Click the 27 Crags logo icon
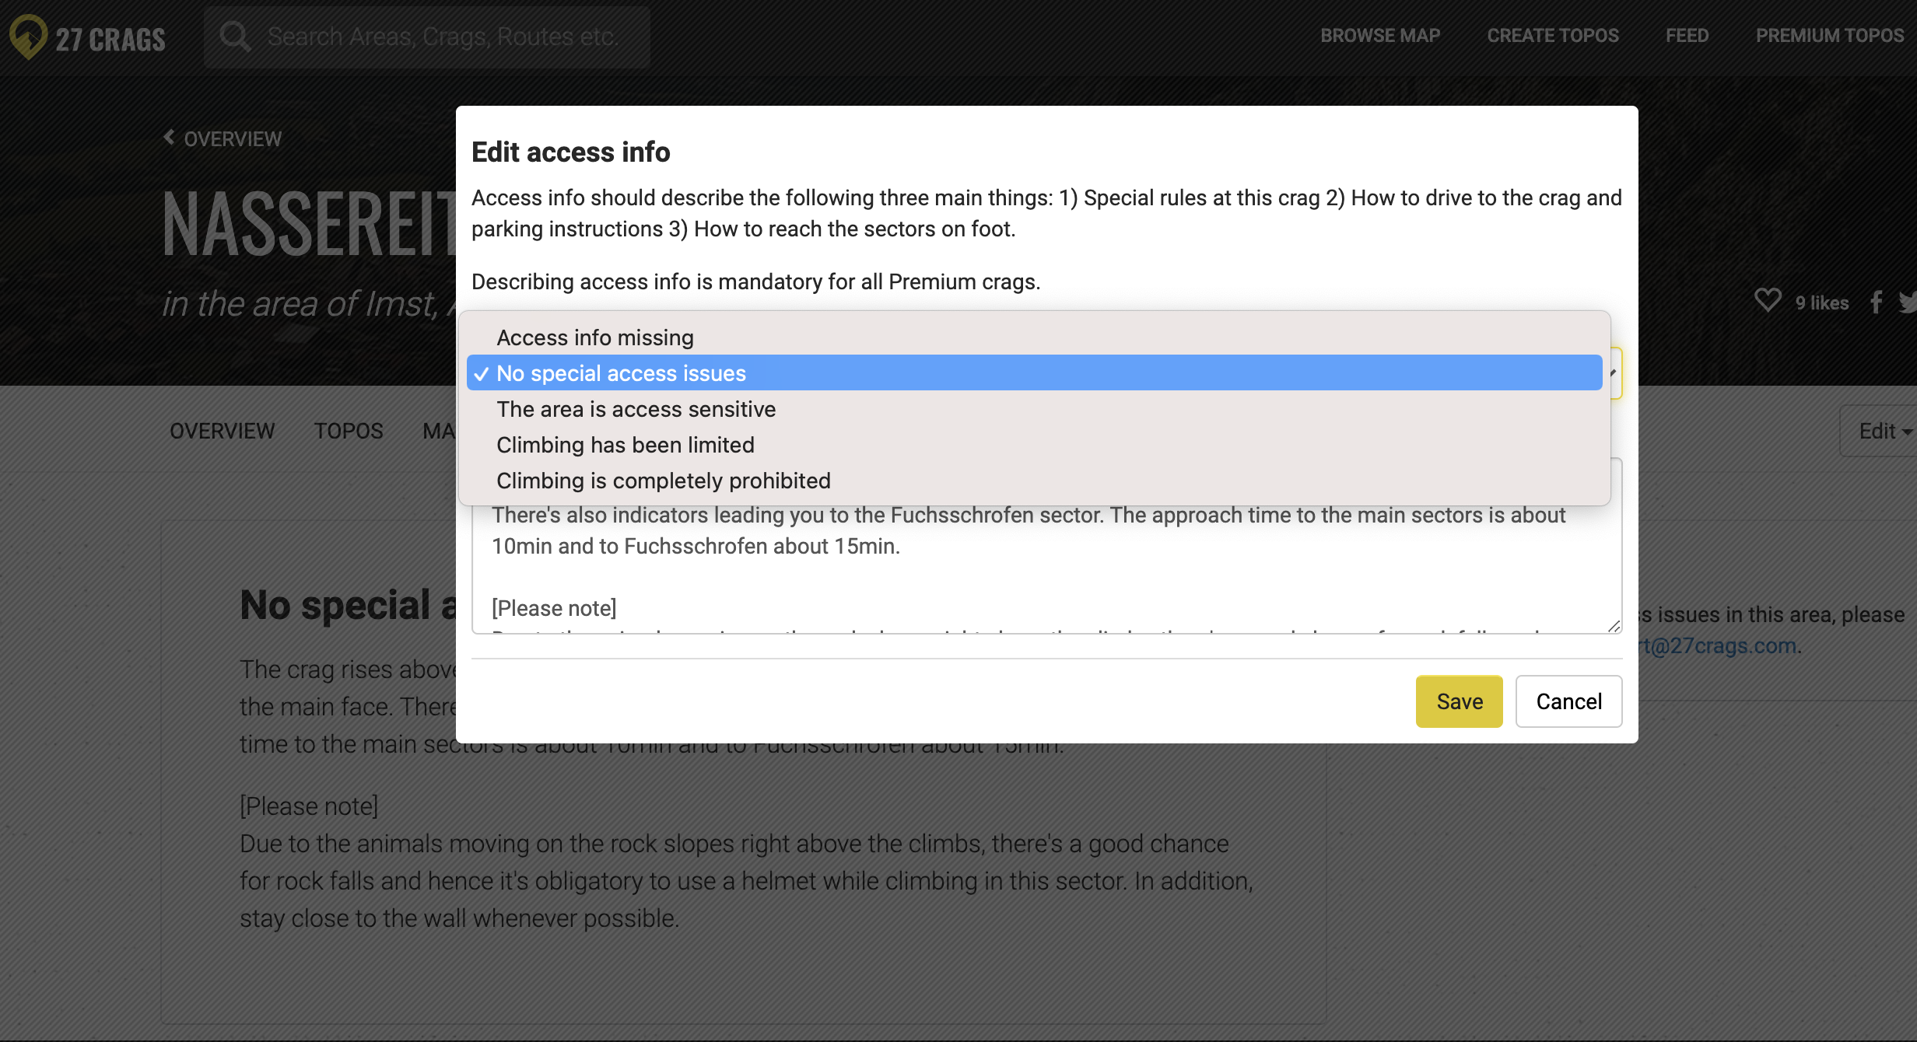Image resolution: width=1917 pixels, height=1042 pixels. (x=28, y=37)
